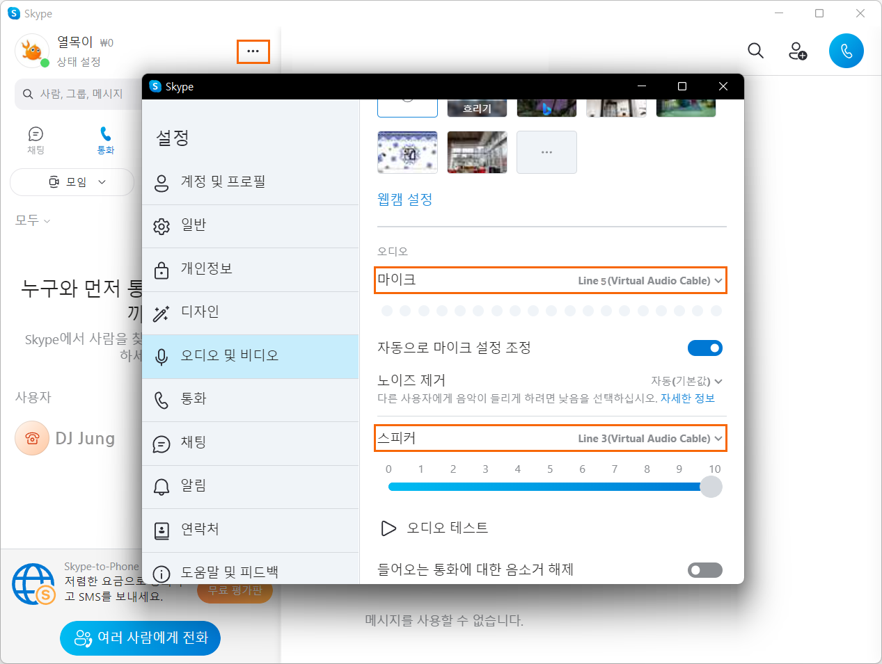Click the ₩0 Skype credit balance
Screen dimensions: 882x664
(107, 43)
